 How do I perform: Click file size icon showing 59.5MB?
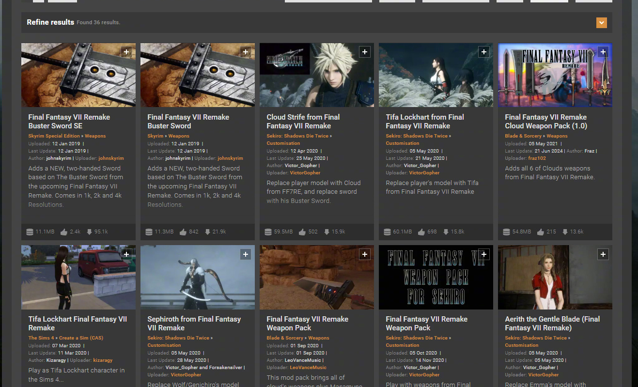pyautogui.click(x=268, y=232)
